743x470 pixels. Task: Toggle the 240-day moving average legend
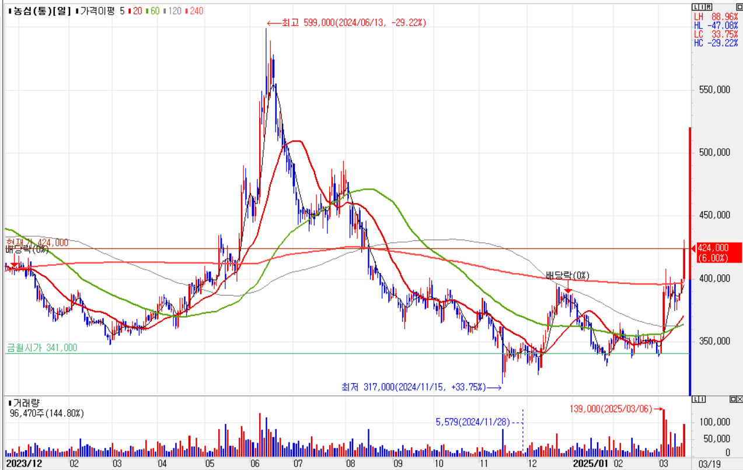point(194,10)
